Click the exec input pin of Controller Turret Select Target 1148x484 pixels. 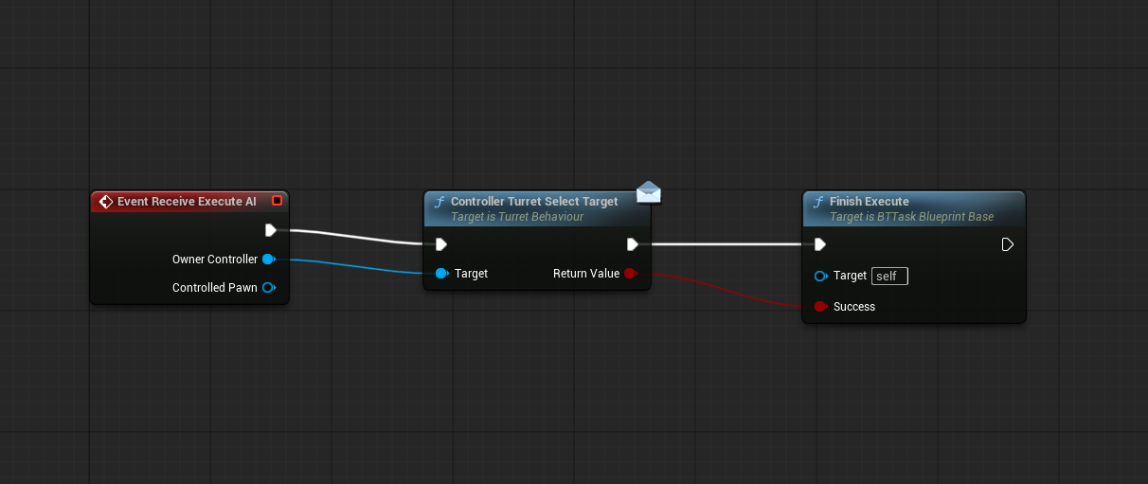(440, 244)
